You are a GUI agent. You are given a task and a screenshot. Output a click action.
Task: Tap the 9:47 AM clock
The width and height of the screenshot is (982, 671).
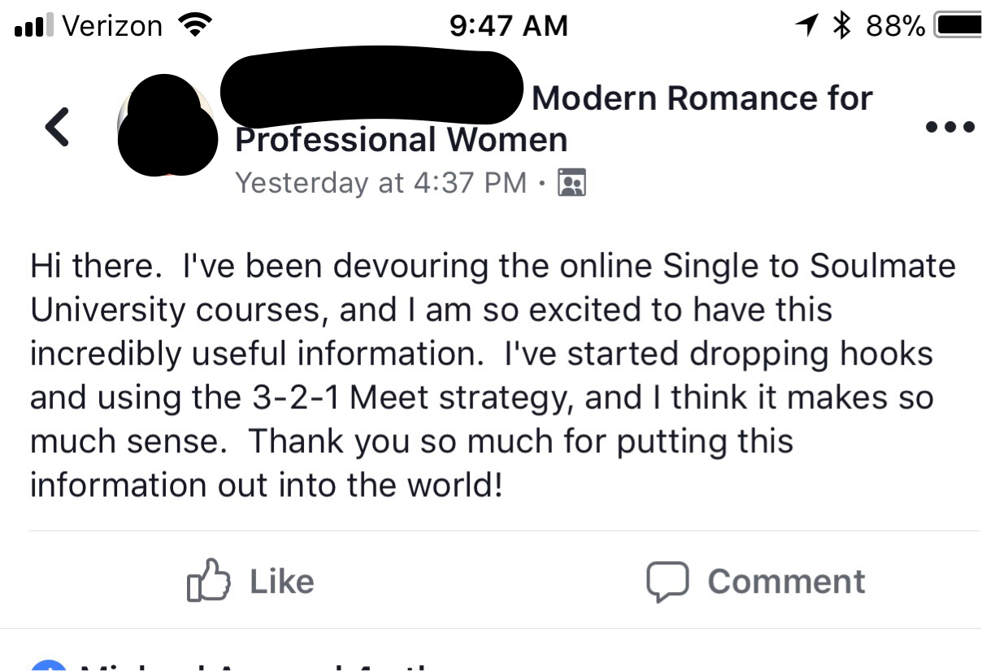tap(509, 27)
